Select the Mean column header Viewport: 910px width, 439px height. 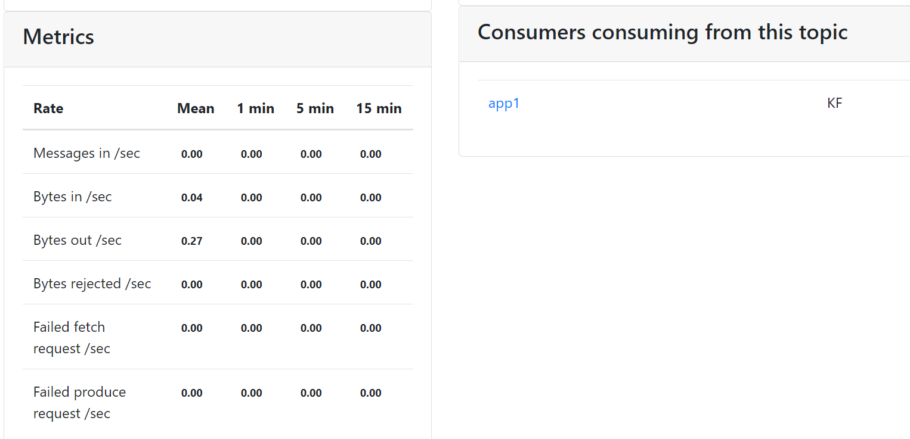click(x=196, y=108)
